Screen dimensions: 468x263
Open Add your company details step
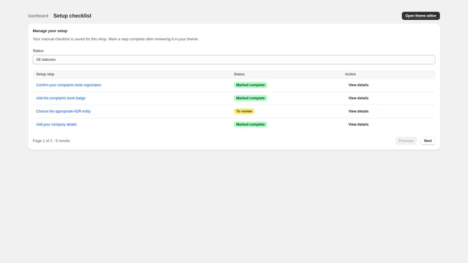point(56,124)
